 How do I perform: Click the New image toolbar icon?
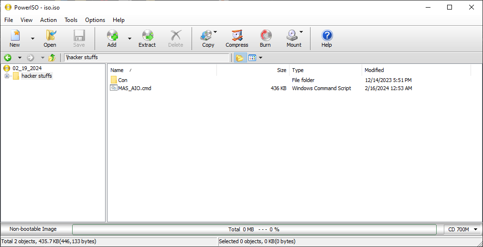click(14, 39)
